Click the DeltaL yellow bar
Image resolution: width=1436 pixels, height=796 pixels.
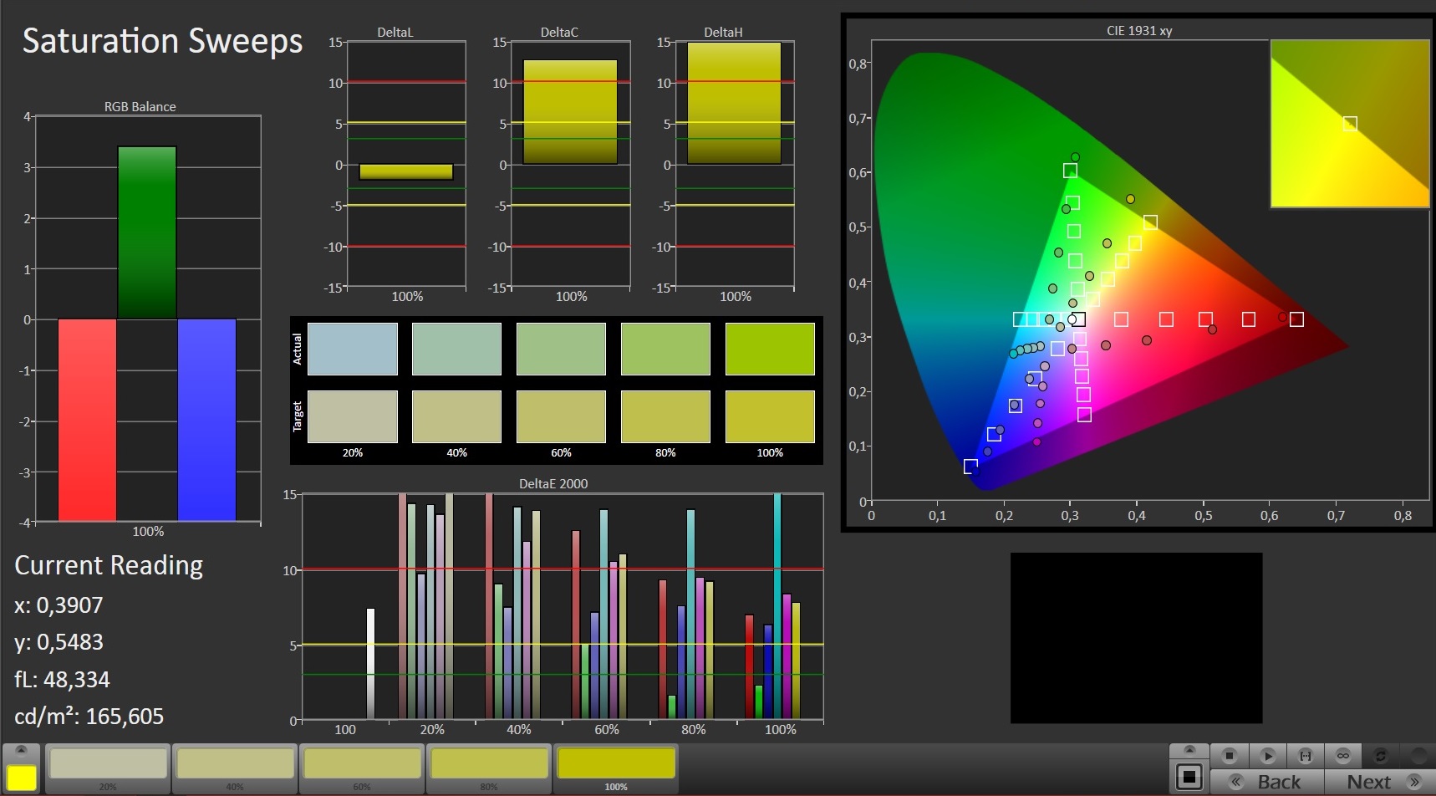coord(406,171)
